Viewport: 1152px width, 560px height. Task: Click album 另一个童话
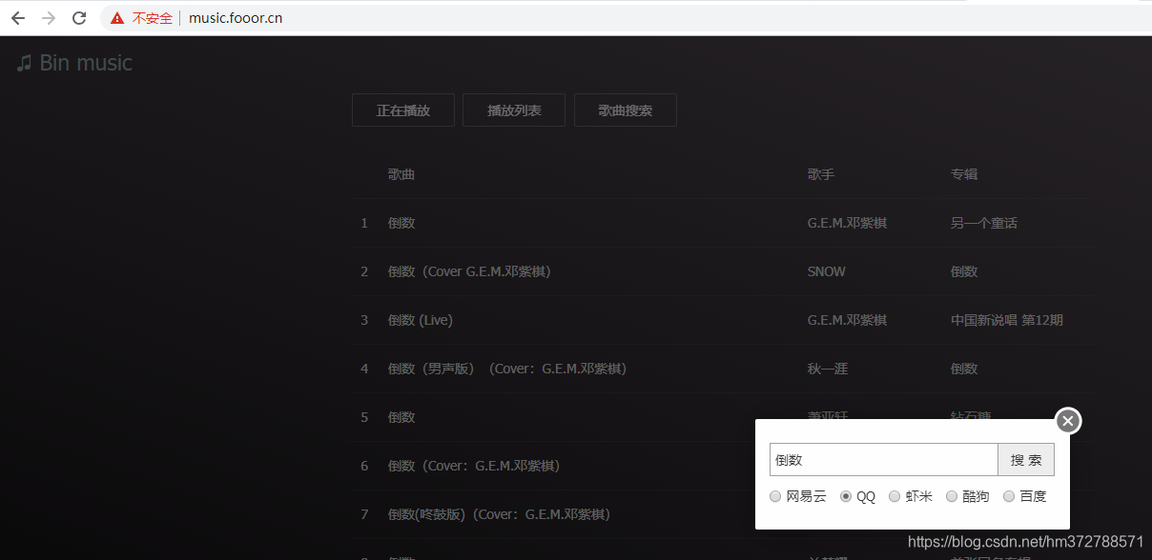click(x=984, y=223)
